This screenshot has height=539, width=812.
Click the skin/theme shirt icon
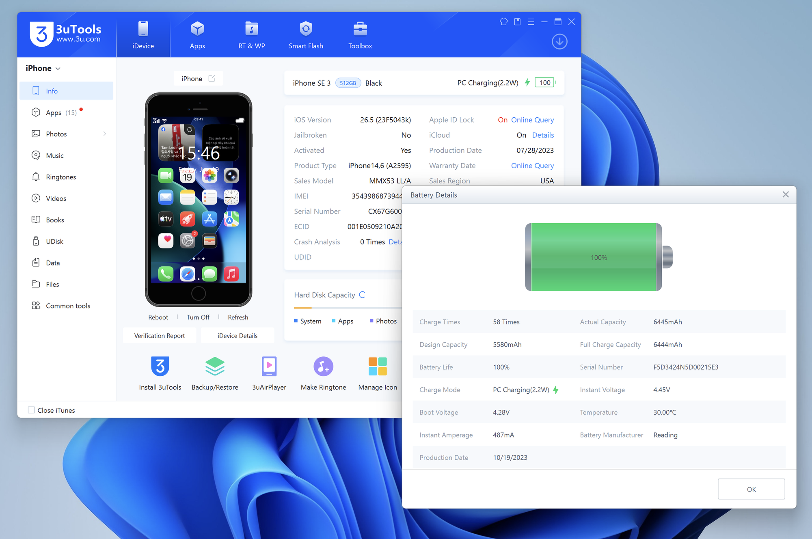click(x=503, y=22)
